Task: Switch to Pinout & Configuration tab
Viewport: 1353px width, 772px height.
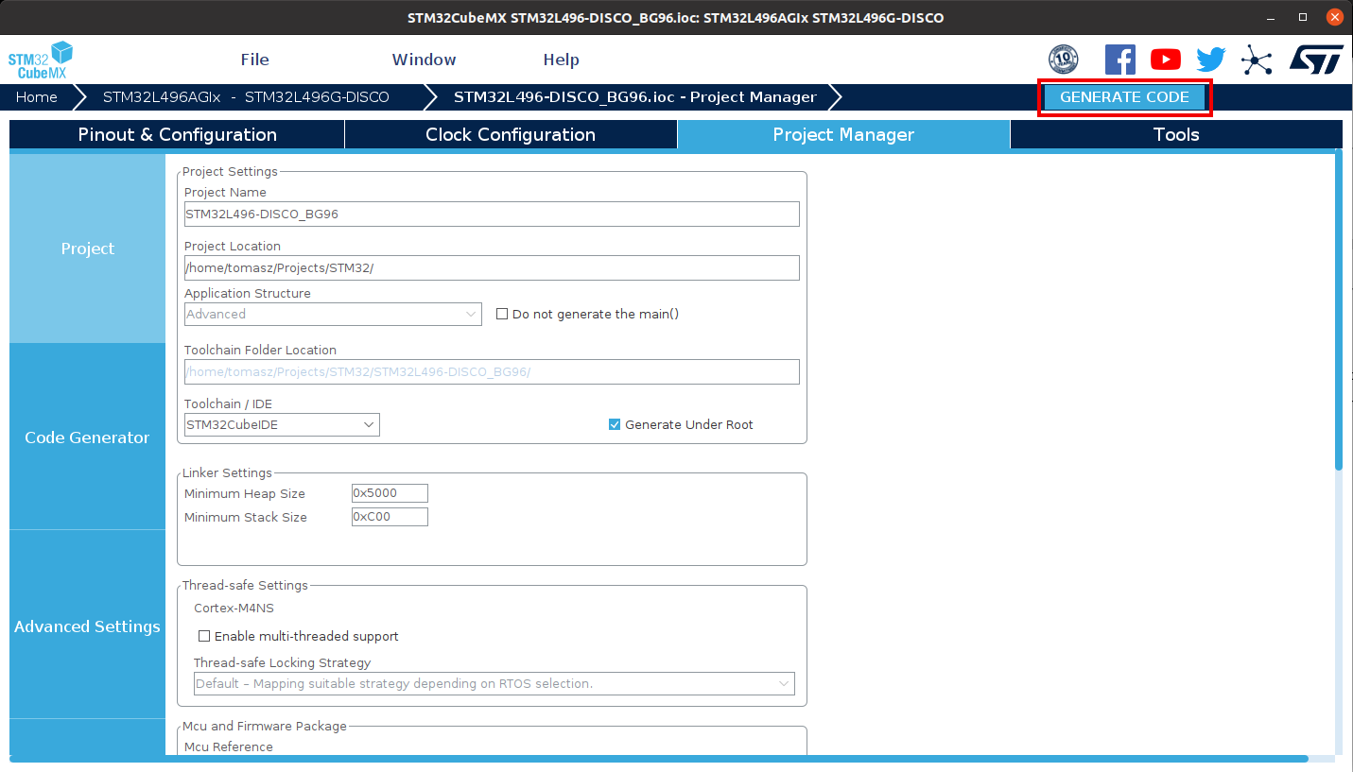Action: coord(178,134)
